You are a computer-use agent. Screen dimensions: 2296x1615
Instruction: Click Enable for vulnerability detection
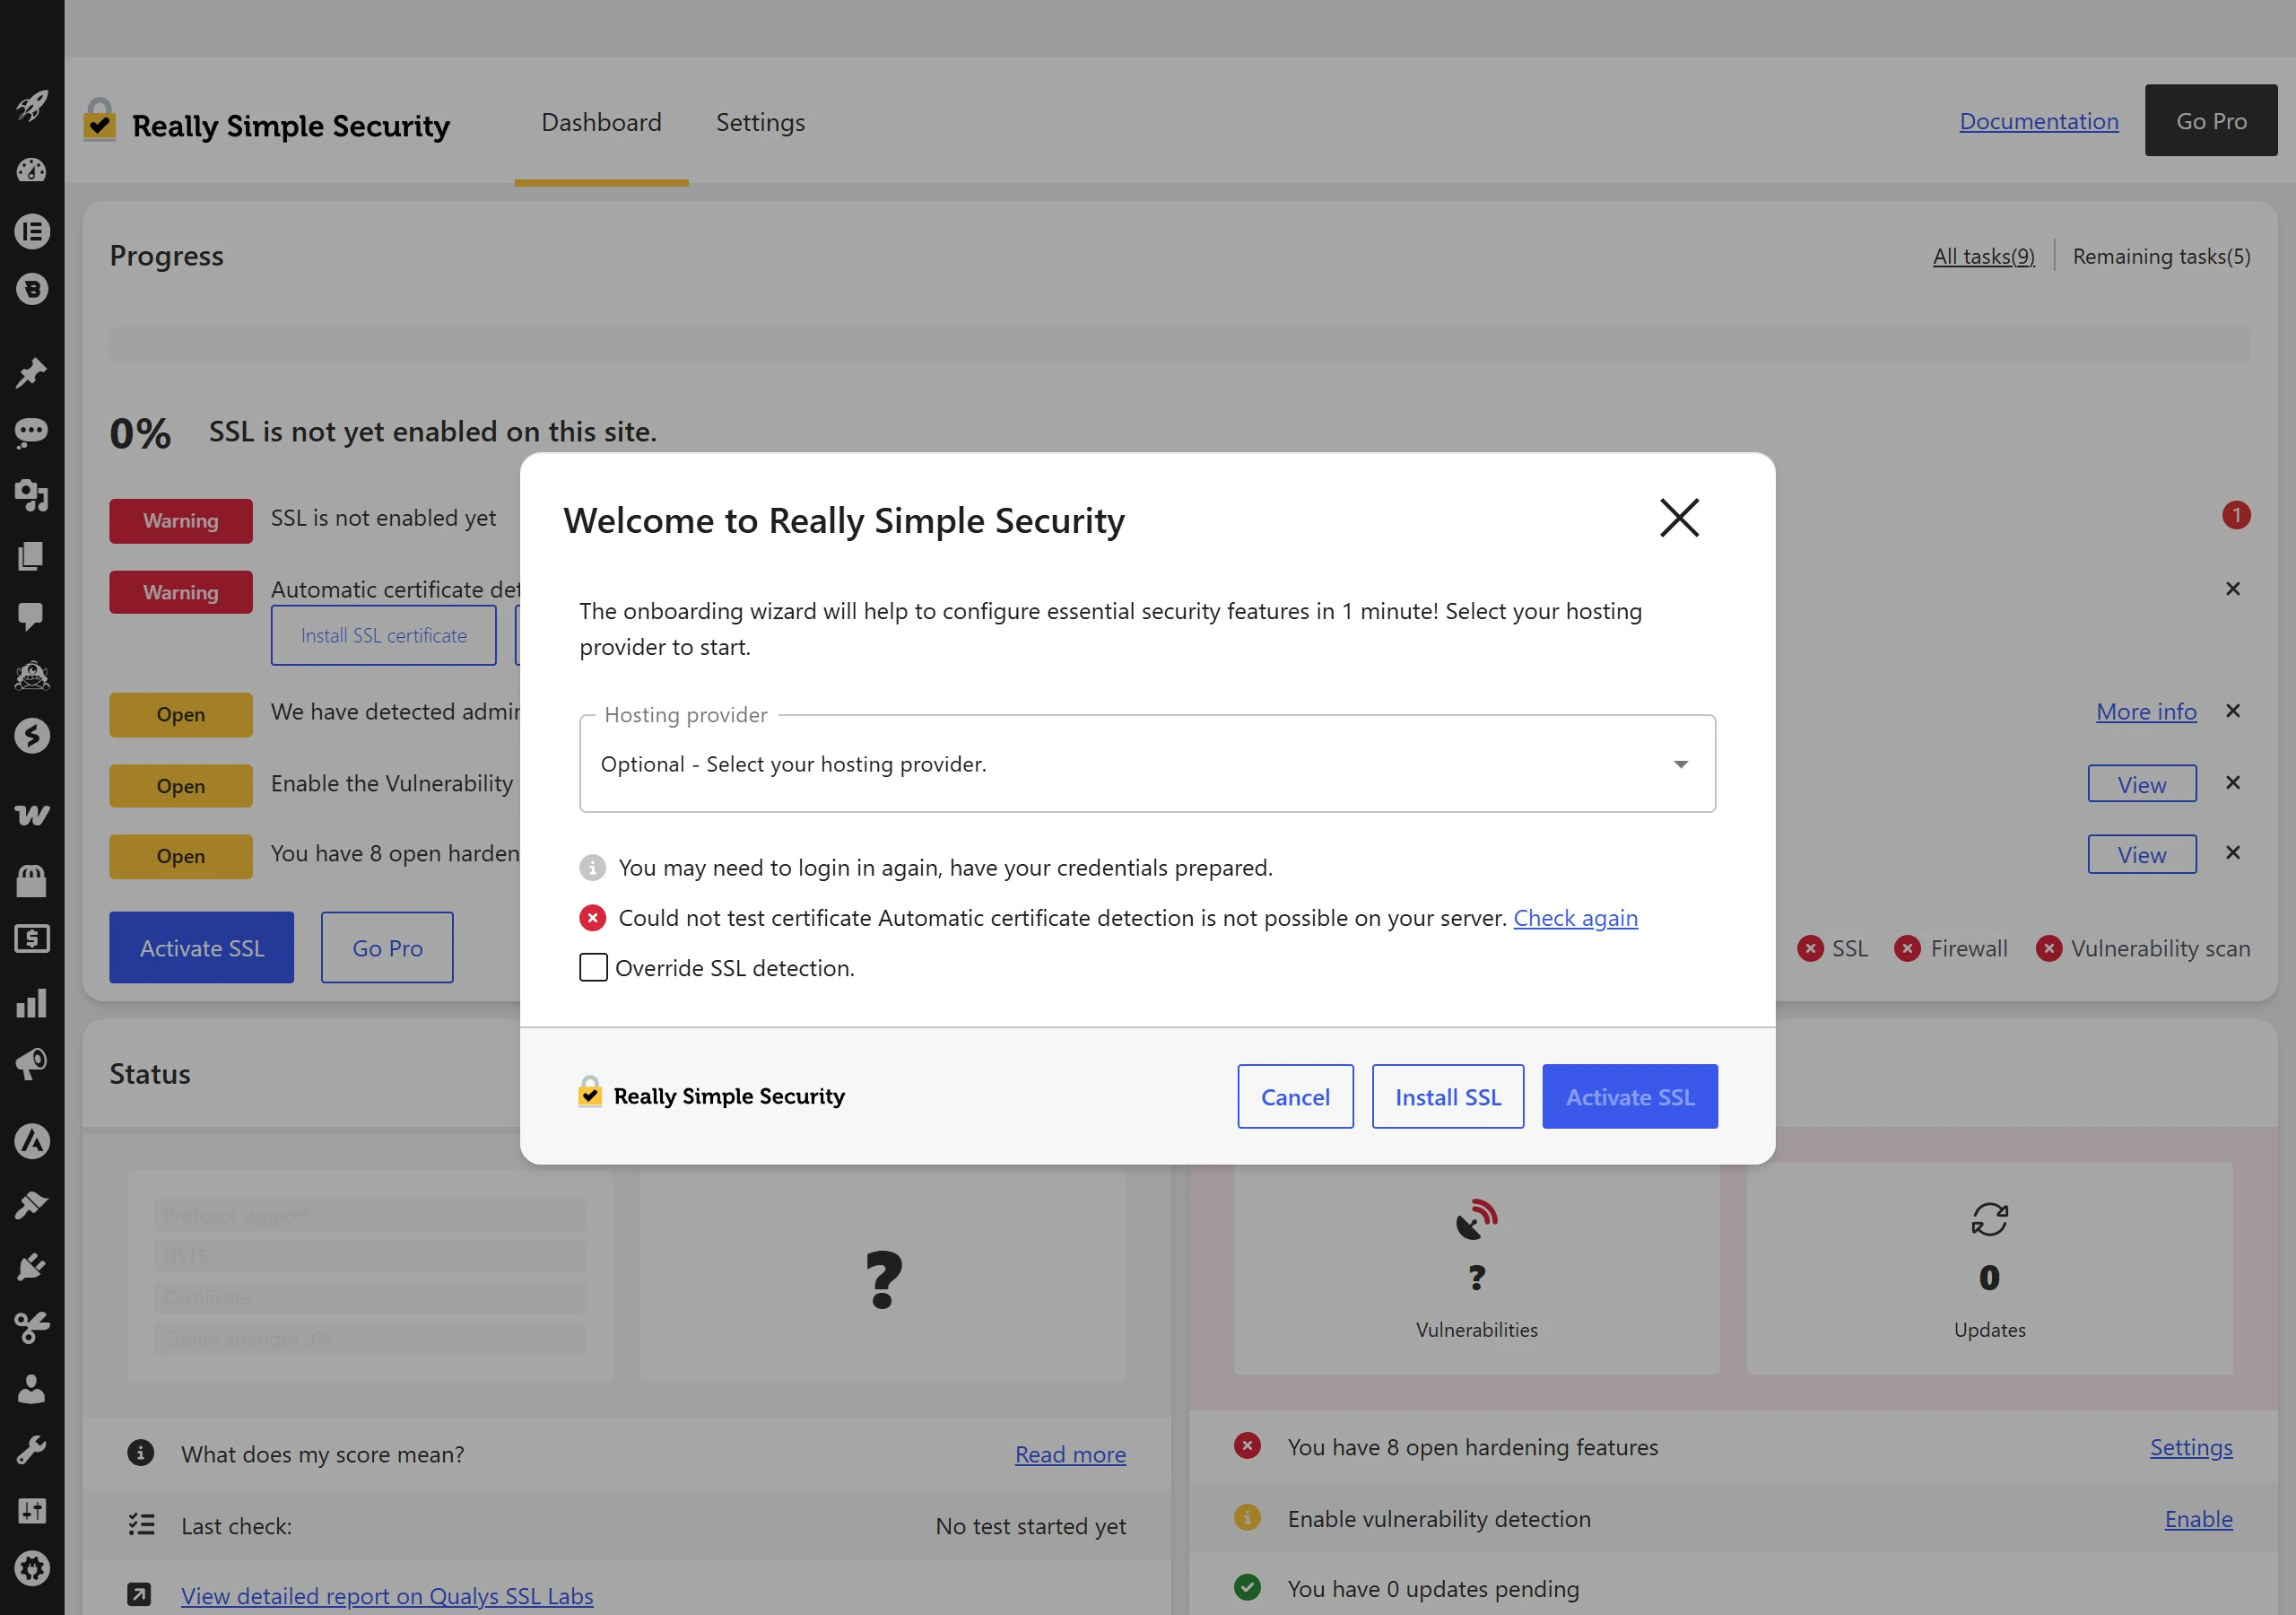tap(2198, 1519)
